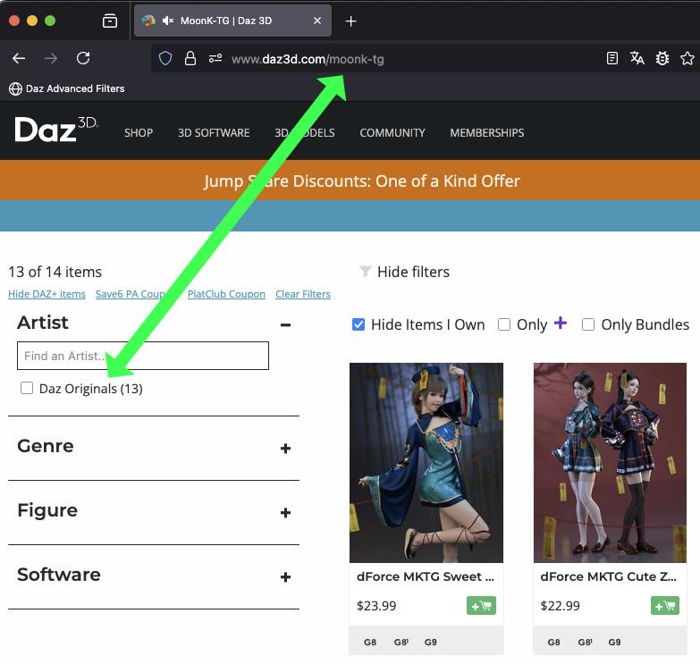Open the Daz Advanced Filters bookmark

67,88
